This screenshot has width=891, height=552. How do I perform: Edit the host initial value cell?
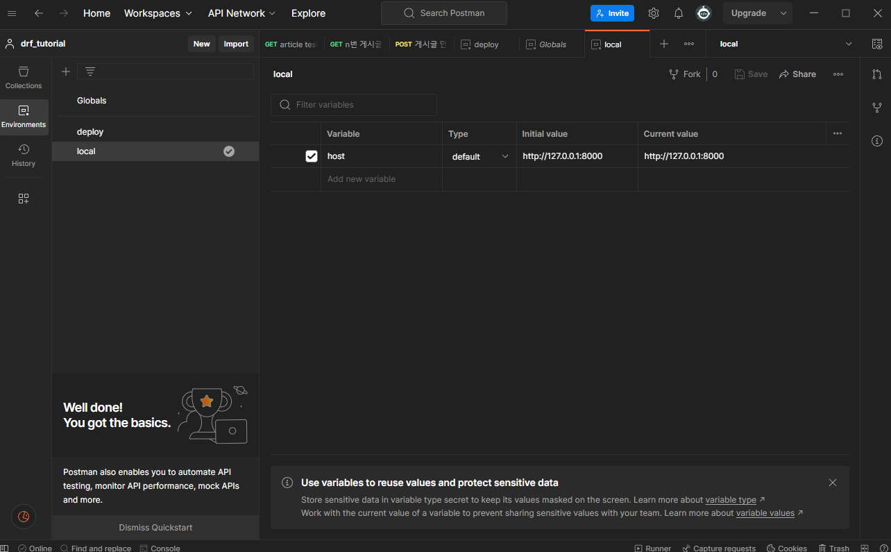click(x=577, y=156)
